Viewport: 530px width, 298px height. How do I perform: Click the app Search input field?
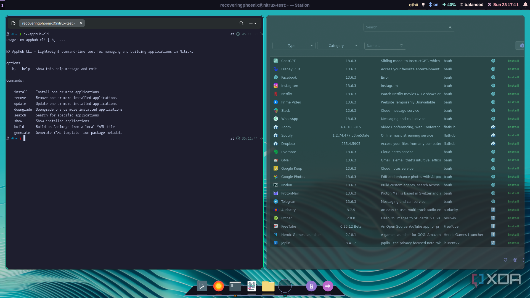point(406,27)
